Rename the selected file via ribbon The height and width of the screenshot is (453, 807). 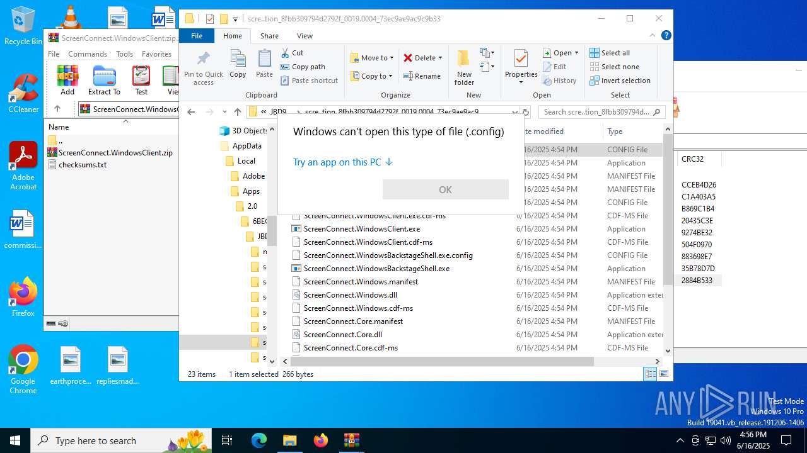click(422, 76)
